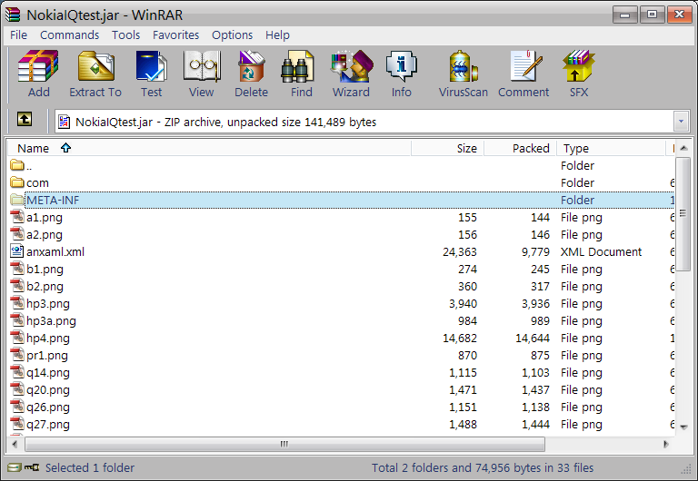Select the b1.png file name
This screenshot has height=481, width=698.
point(45,270)
